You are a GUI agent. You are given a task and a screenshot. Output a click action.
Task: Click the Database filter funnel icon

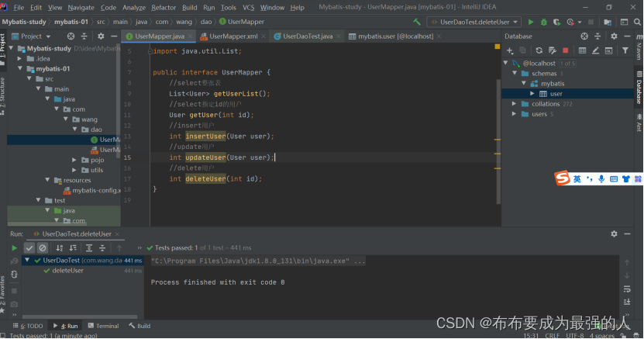[x=625, y=50]
